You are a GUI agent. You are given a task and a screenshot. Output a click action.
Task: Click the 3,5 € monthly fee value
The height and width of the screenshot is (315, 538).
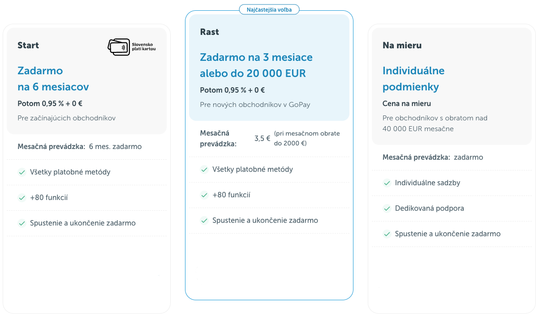263,138
